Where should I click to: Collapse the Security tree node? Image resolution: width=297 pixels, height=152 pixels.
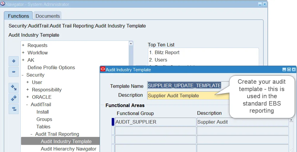click(23, 75)
